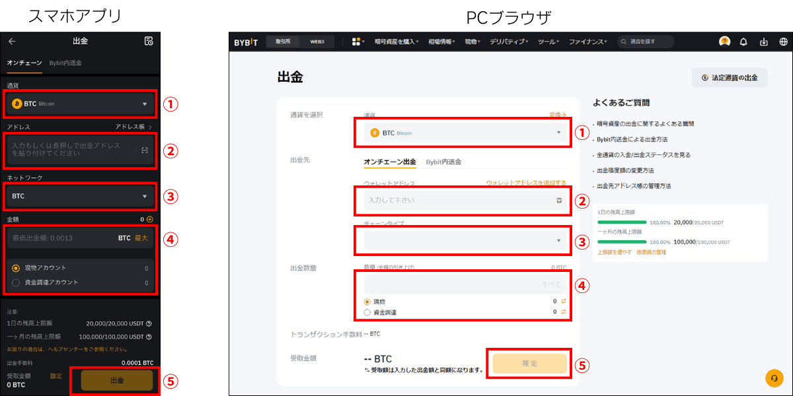Open the support headset chat icon
793x396 pixels.
773,378
